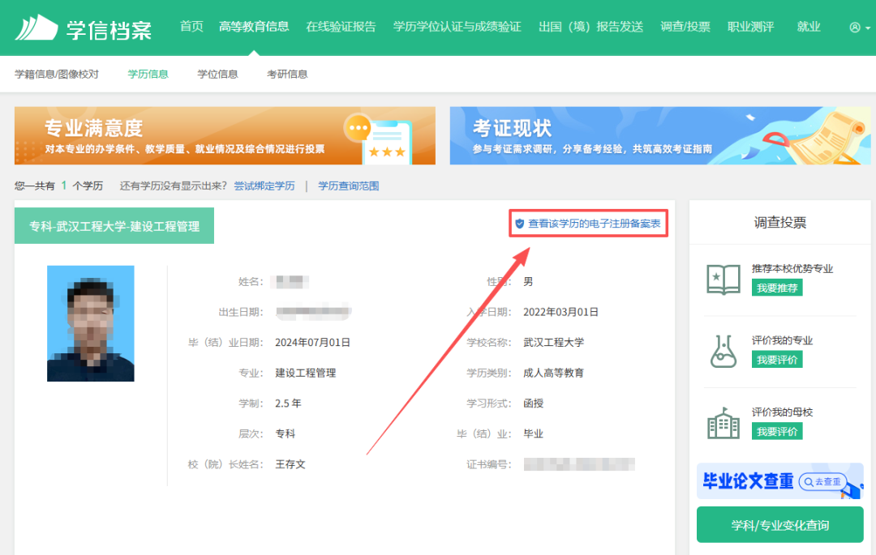Click the open book recommendation icon

(724, 280)
